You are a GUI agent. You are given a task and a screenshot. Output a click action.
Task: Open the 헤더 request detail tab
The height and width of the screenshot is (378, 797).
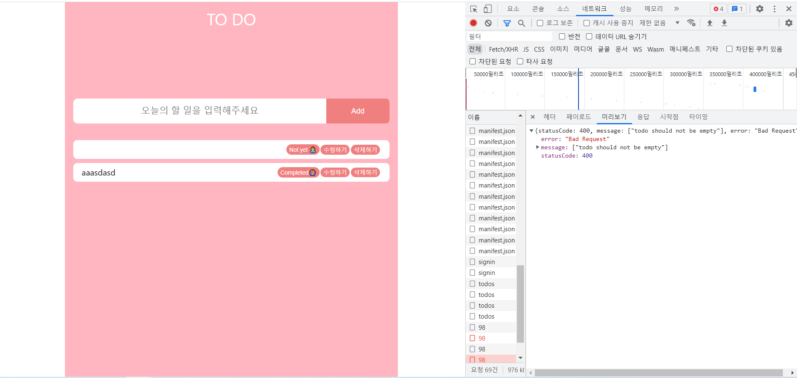coord(549,117)
